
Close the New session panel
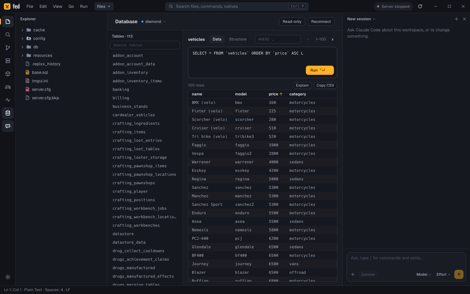464,19
